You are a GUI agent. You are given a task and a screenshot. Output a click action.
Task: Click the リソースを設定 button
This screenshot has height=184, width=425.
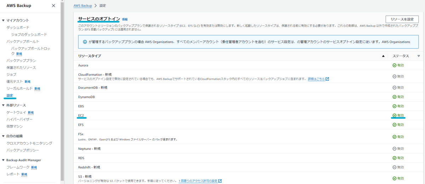click(402, 19)
